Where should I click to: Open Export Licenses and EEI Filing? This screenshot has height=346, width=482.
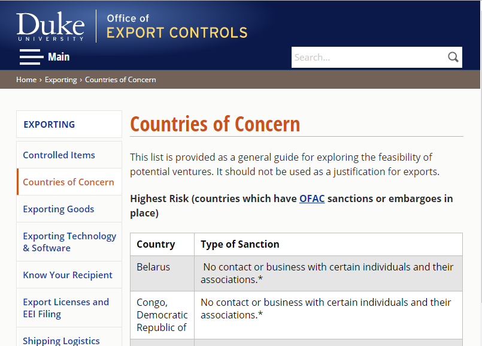coord(66,308)
